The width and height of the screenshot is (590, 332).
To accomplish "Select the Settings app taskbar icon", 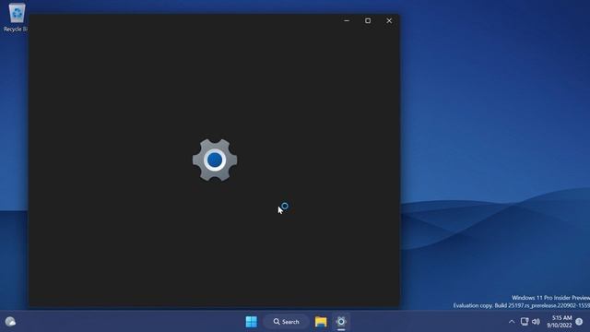I will 341,322.
